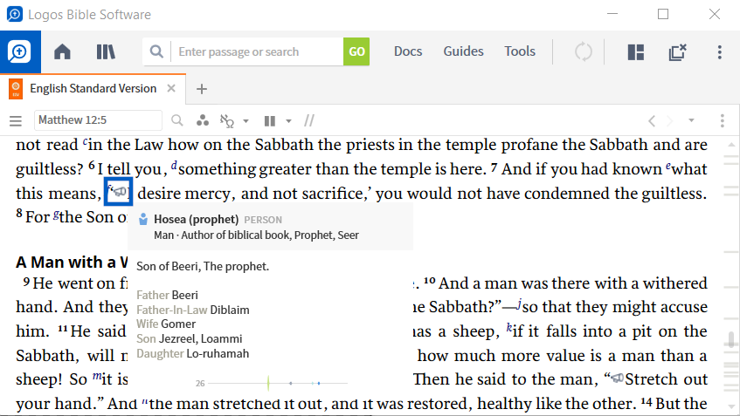Screen dimensions: 740x416
Task: Expand the interlinear dropdown arrow
Action: coord(246,121)
